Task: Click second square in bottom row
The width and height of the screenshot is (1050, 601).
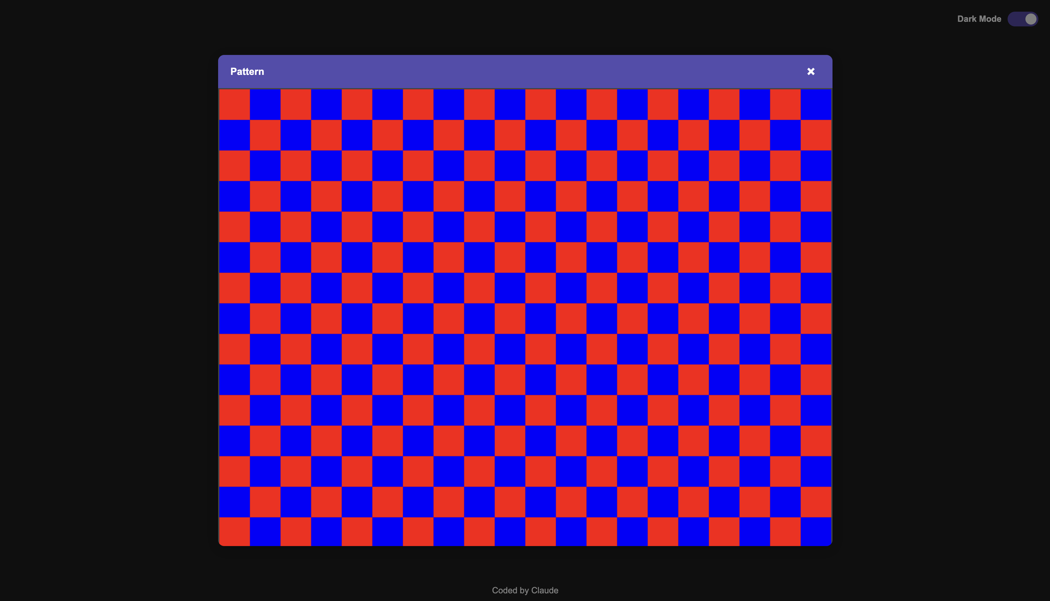Action: (265, 531)
